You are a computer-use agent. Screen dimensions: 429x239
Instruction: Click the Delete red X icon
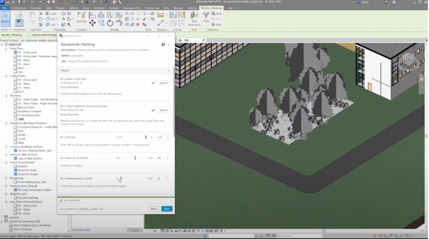pyautogui.click(x=138, y=24)
